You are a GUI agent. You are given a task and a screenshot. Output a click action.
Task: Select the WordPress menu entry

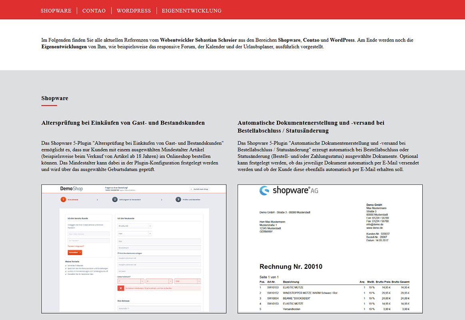pos(134,11)
